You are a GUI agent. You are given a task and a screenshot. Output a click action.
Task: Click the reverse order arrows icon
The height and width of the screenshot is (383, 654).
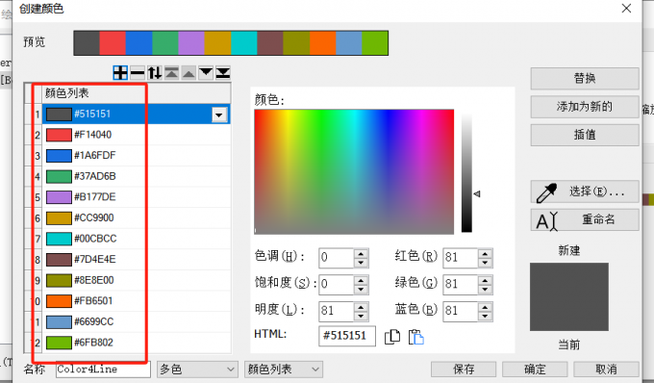tap(154, 73)
